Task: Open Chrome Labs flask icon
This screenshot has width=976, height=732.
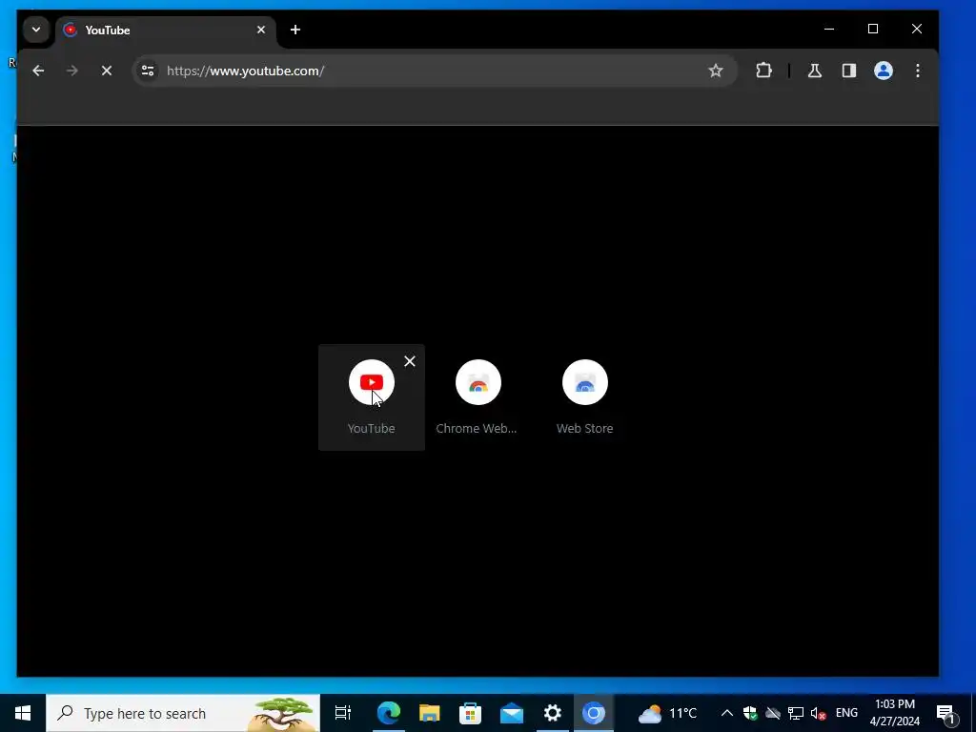Action: [815, 71]
